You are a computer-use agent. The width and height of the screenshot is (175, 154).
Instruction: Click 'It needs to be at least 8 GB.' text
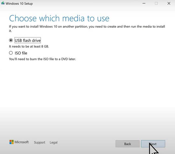29,46
